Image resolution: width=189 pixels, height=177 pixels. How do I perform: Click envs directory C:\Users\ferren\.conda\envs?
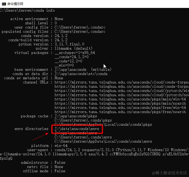(83, 137)
